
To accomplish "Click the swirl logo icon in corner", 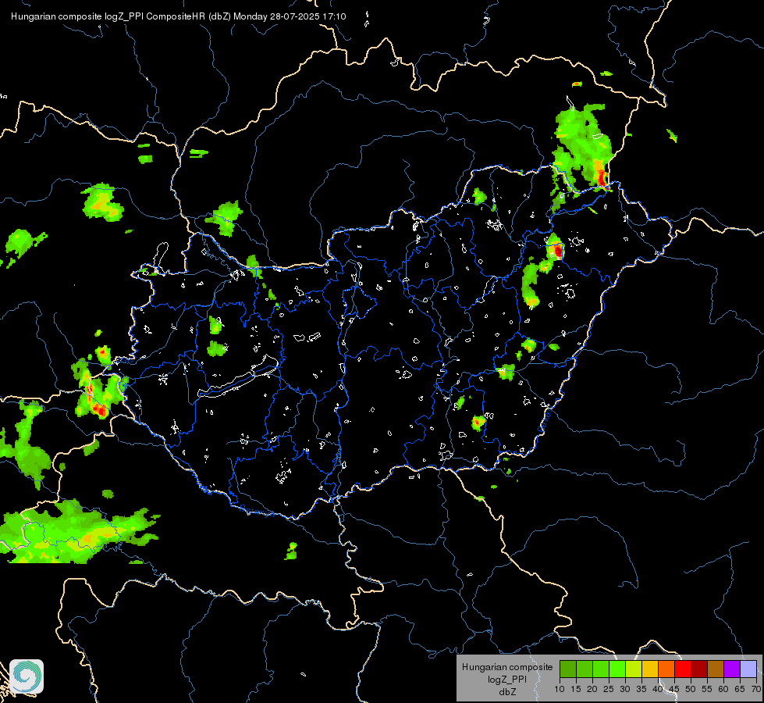I will pyautogui.click(x=27, y=676).
